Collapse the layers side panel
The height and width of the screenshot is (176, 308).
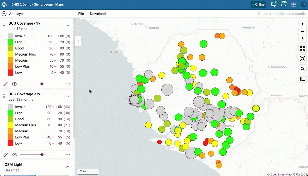pos(78,41)
